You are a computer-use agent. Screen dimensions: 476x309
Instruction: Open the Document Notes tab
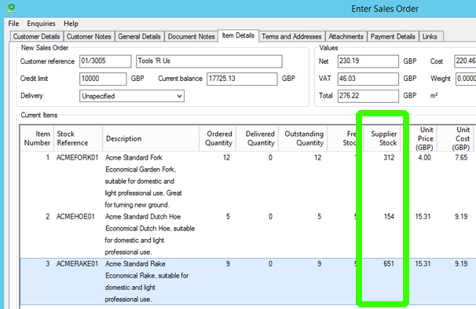tap(191, 36)
